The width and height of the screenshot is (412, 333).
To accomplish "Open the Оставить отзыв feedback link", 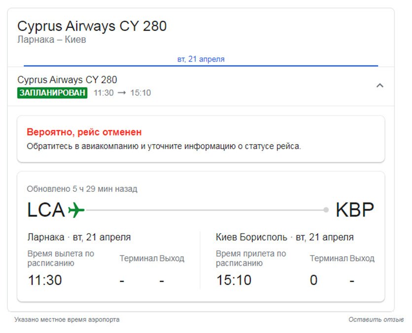I will 376,320.
